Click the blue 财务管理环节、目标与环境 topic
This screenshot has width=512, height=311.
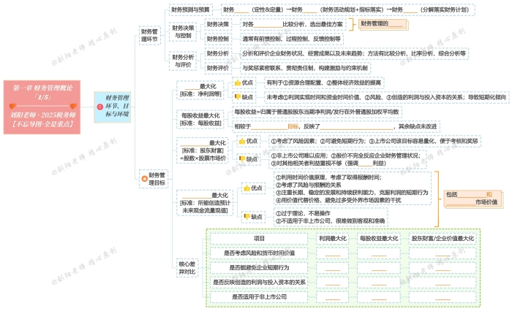click(x=116, y=105)
